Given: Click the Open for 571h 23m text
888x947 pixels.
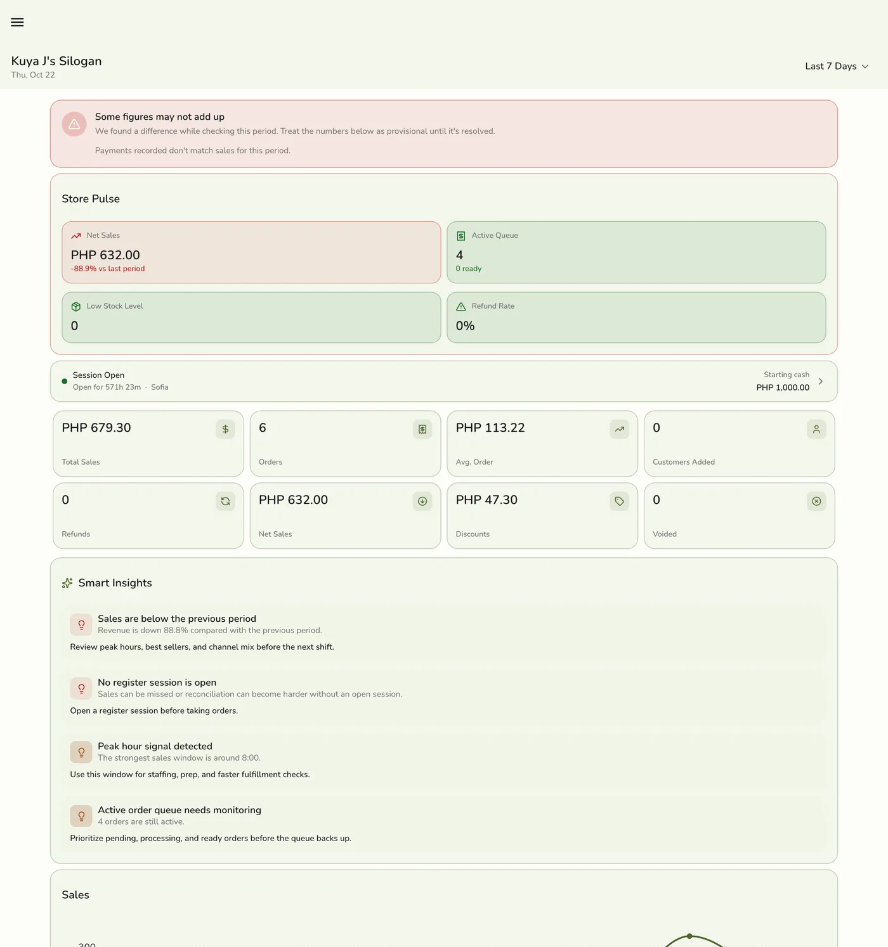Looking at the screenshot, I should pyautogui.click(x=107, y=387).
